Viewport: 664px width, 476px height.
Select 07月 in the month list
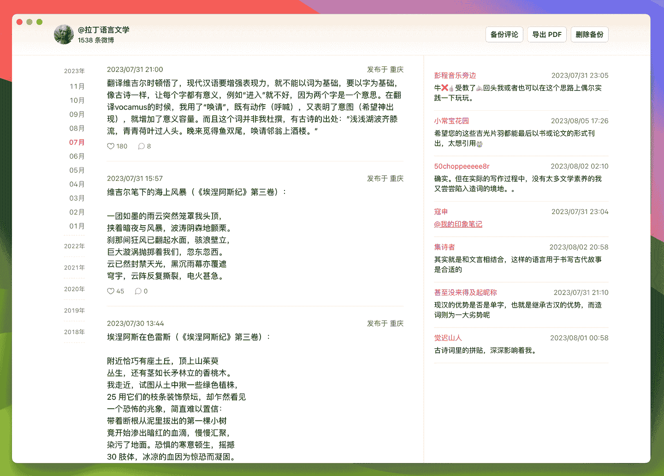(77, 142)
